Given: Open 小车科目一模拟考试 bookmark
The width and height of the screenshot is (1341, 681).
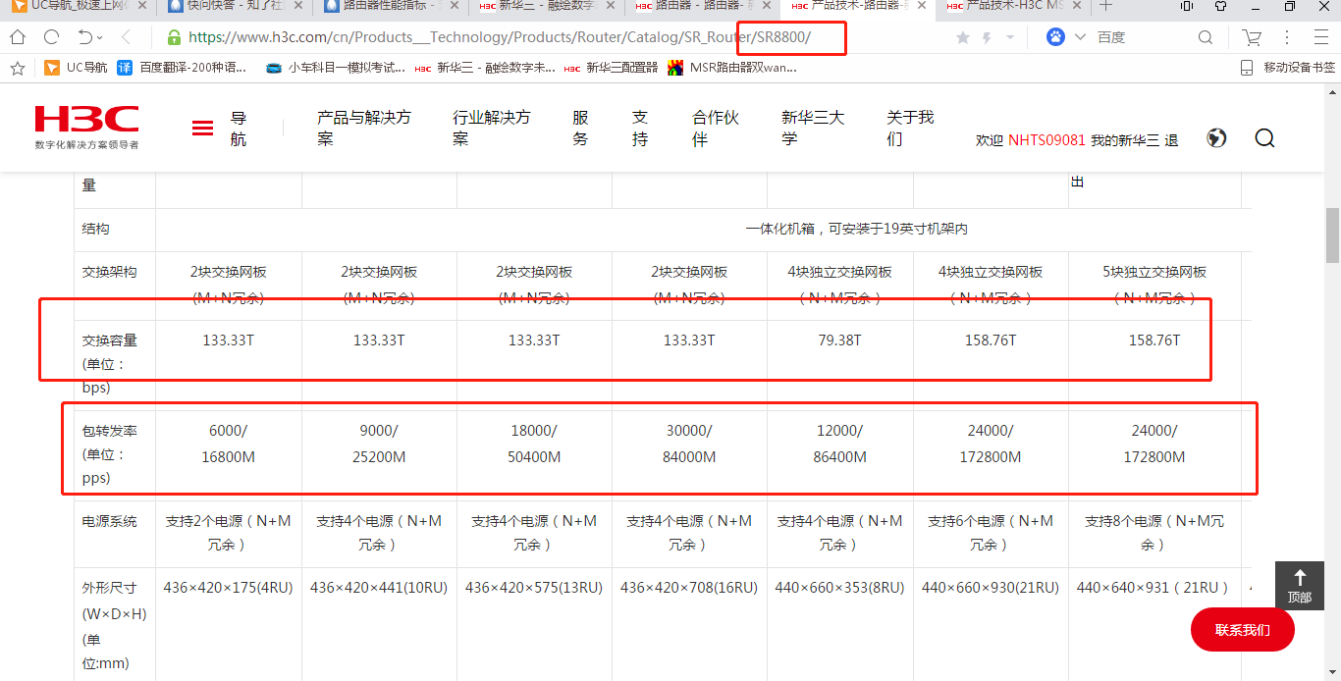Looking at the screenshot, I should [x=335, y=68].
